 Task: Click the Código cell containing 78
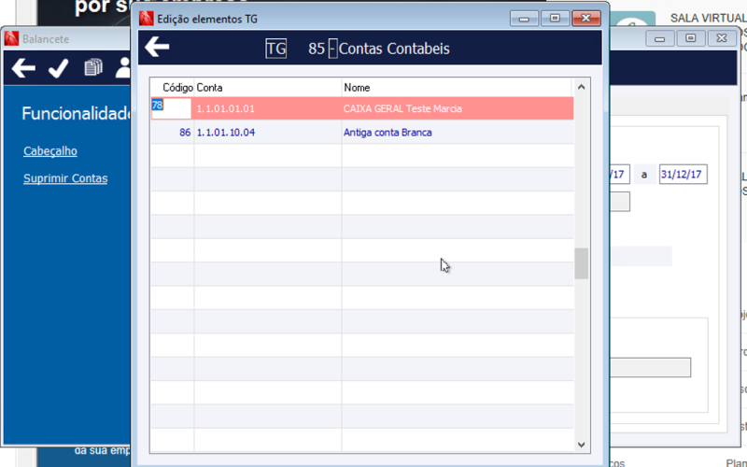tap(172, 108)
